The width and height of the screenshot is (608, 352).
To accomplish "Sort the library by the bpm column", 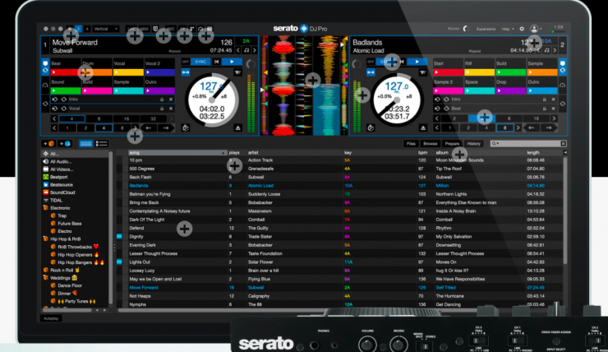I will (x=422, y=153).
